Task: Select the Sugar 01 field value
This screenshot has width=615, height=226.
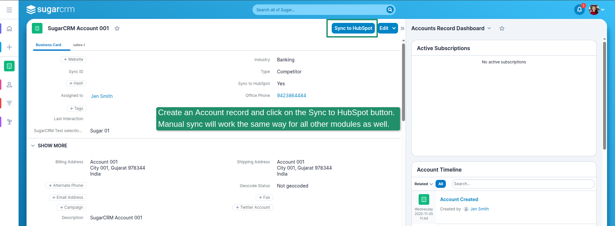Action: click(x=100, y=131)
